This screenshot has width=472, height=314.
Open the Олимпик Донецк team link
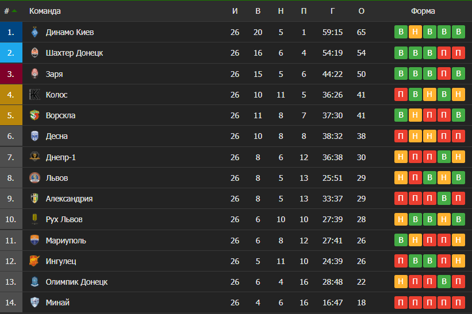pyautogui.click(x=76, y=282)
